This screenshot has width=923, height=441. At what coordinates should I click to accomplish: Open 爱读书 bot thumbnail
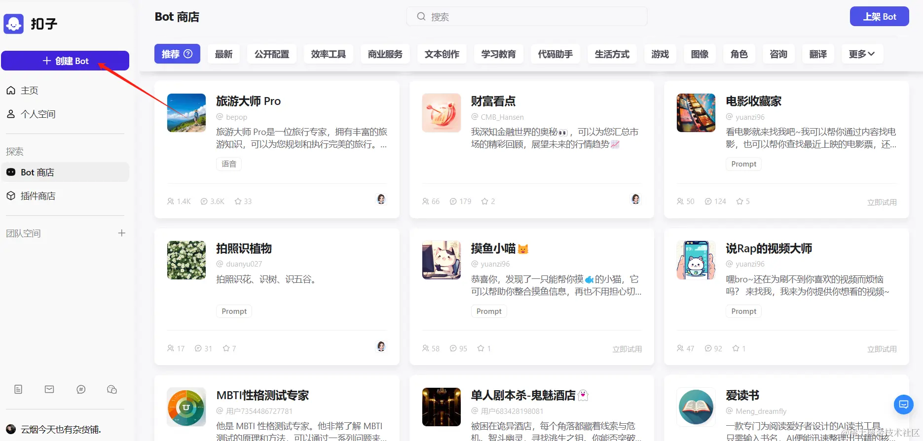coord(696,407)
